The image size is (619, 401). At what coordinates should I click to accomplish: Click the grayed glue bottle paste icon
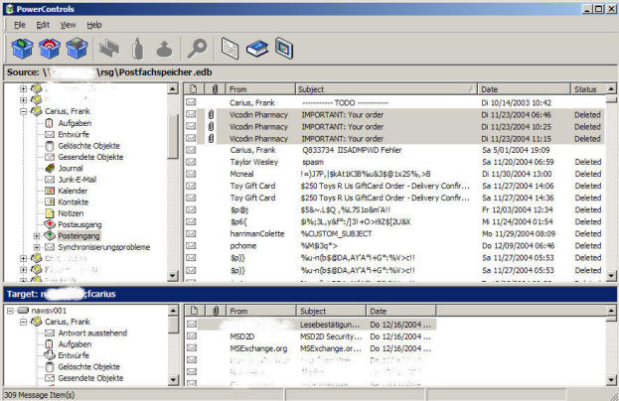pos(137,49)
